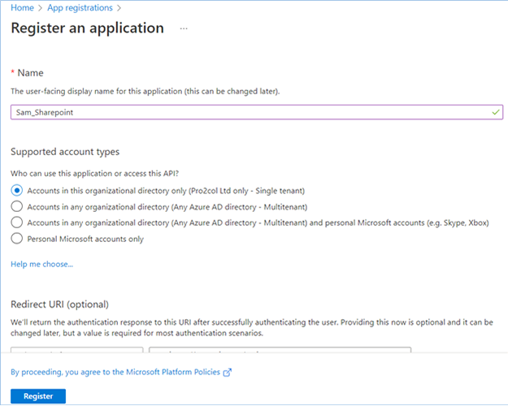
Task: Open the Help me choose link
Action: click(41, 264)
